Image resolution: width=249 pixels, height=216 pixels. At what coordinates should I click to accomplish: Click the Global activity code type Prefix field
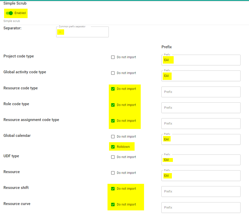coord(201,76)
